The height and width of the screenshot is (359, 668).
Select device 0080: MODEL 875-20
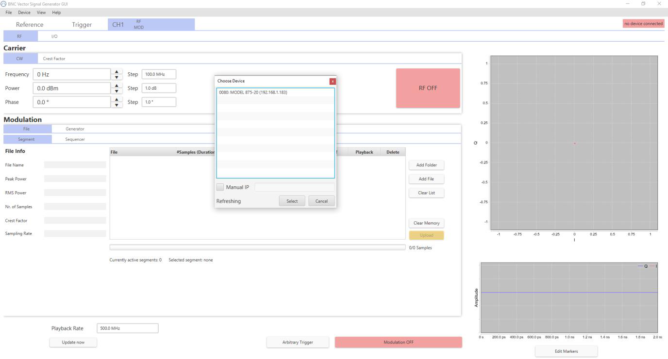[x=275, y=92]
